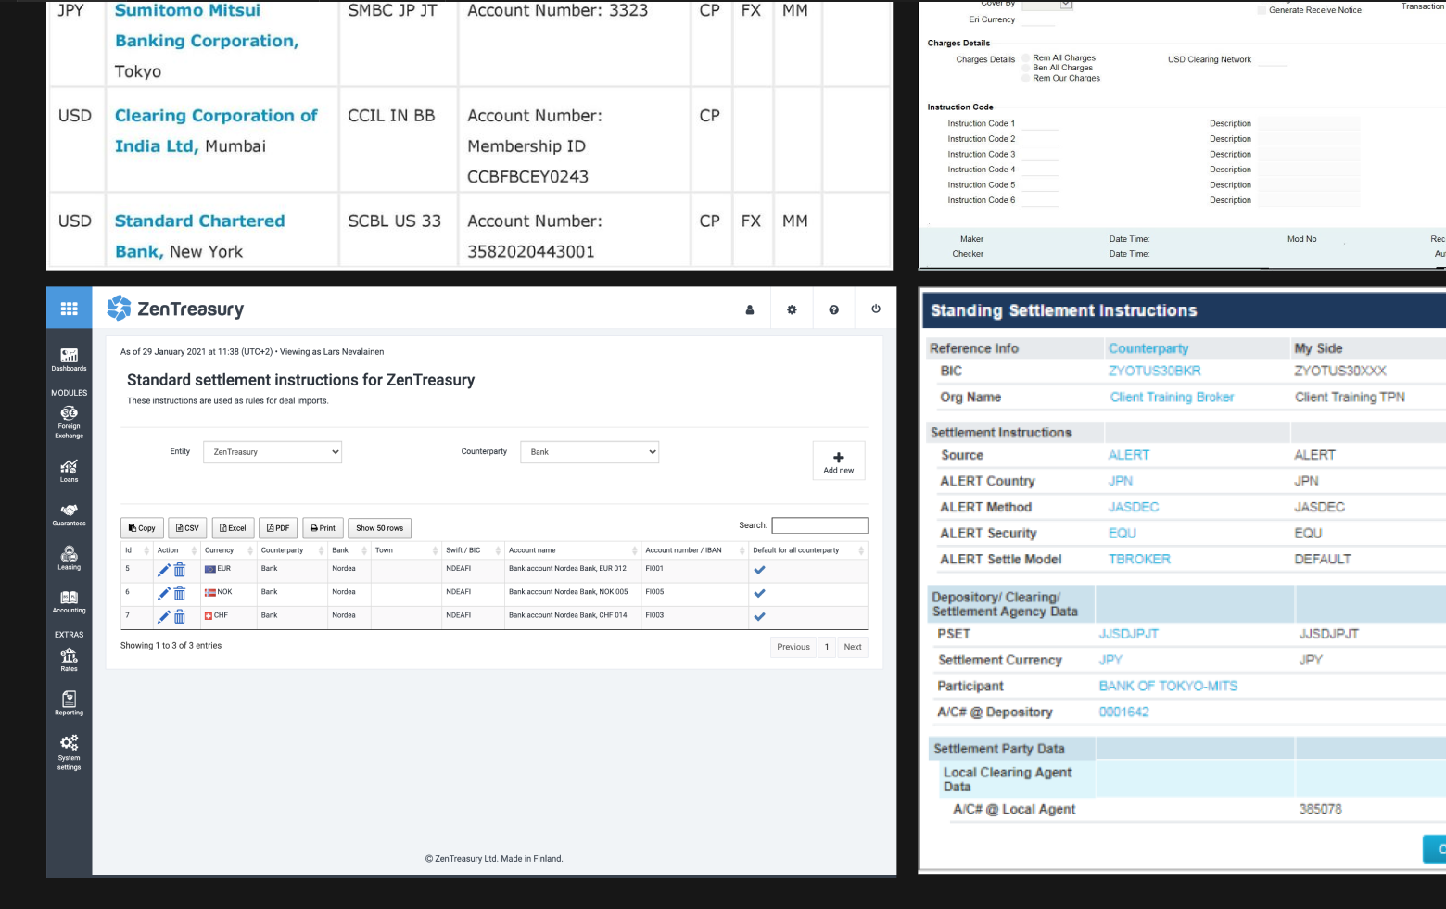Export the table as CSV
Image resolution: width=1446 pixels, height=909 pixels.
pos(187,528)
